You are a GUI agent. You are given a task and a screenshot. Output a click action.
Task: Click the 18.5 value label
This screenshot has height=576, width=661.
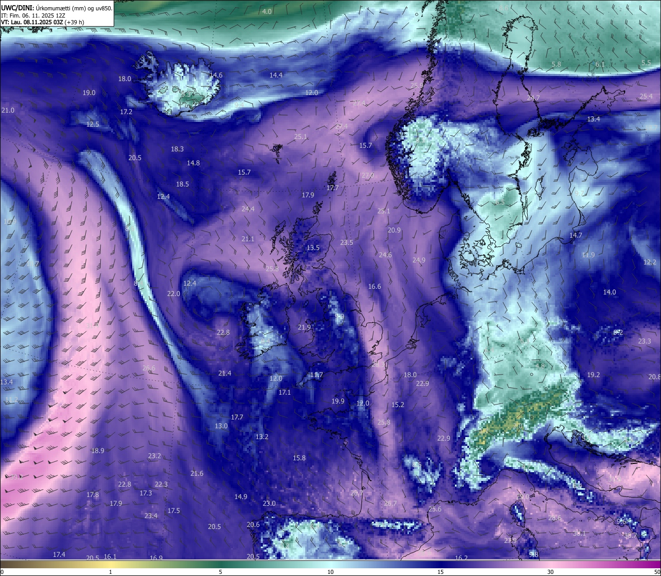182,184
